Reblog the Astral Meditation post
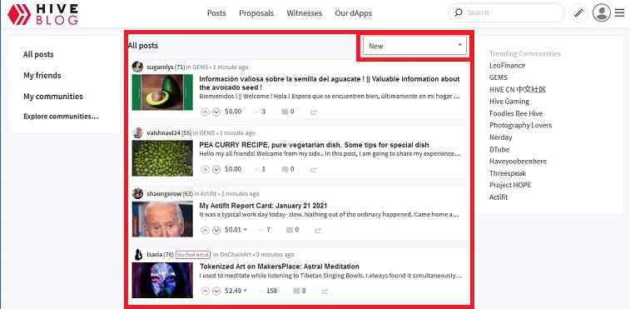 click(325, 292)
